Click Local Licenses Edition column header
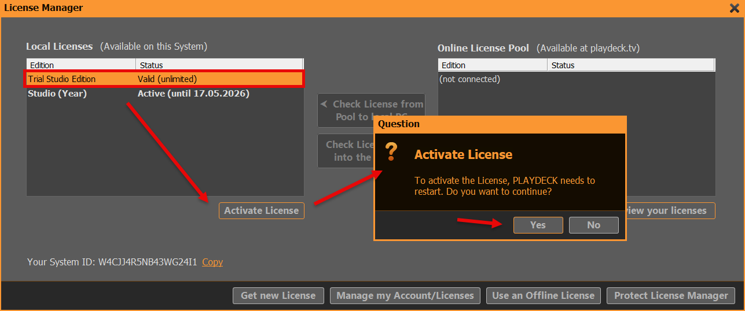Screen dimensions: 745x311 81,65
